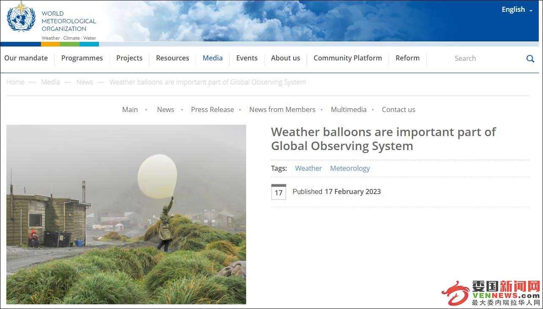Go to Media breadcrumb link
This screenshot has width=543, height=309.
50,82
